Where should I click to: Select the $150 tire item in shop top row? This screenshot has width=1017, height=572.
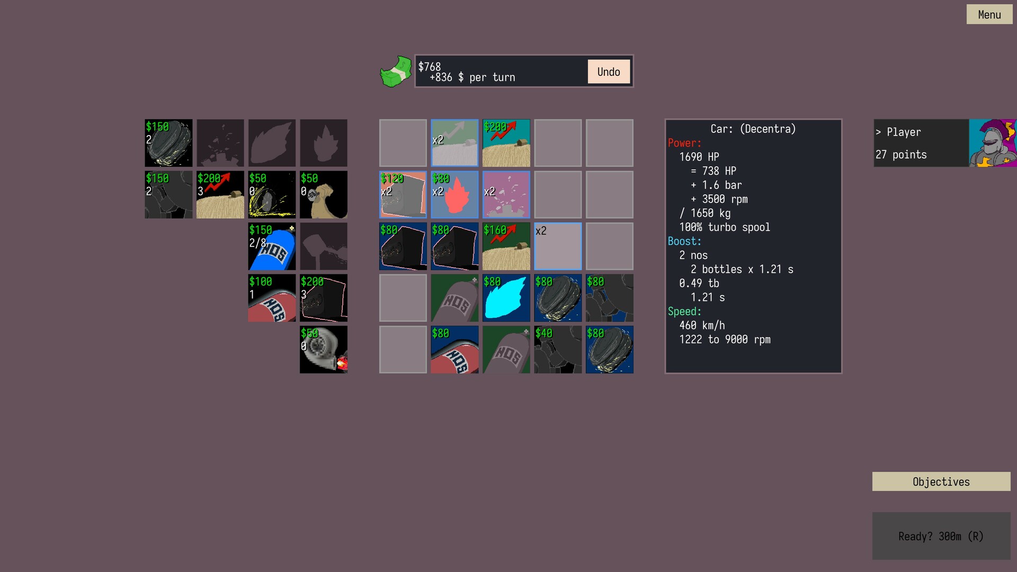(x=168, y=143)
